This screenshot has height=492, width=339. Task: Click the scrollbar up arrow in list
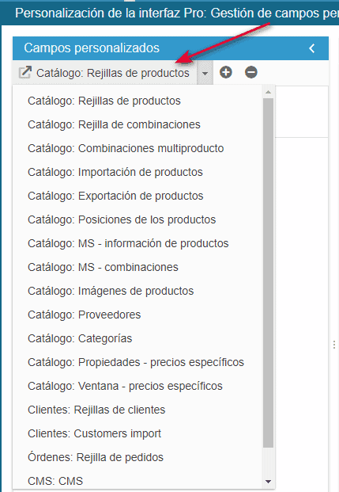tap(268, 92)
